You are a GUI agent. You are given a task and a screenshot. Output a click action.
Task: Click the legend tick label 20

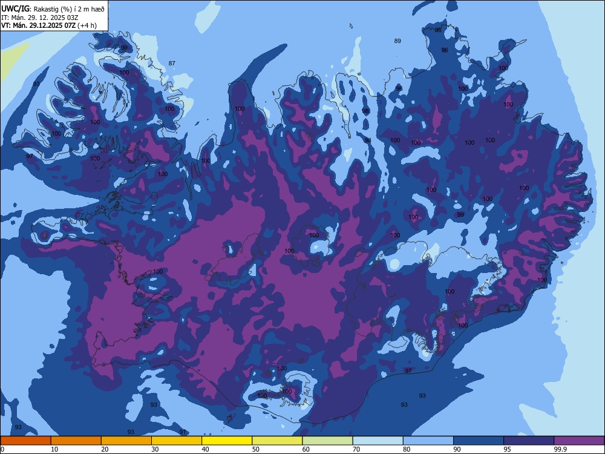coord(105,449)
